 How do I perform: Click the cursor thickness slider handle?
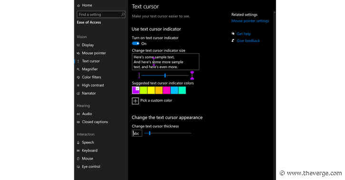(x=149, y=133)
